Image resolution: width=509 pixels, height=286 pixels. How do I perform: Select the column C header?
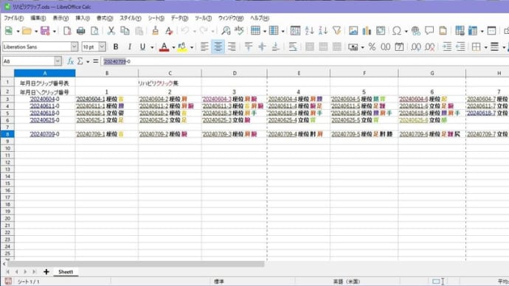pos(170,73)
